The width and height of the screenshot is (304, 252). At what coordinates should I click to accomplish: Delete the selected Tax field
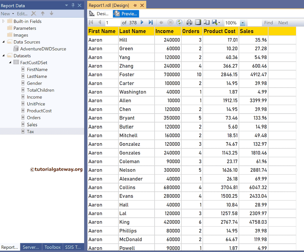[34, 14]
